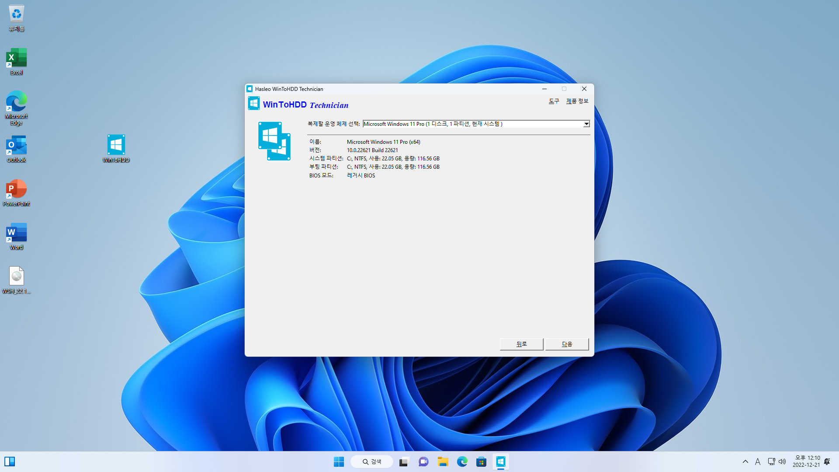Click the 다음 (Next) button
The height and width of the screenshot is (472, 839).
point(567,344)
